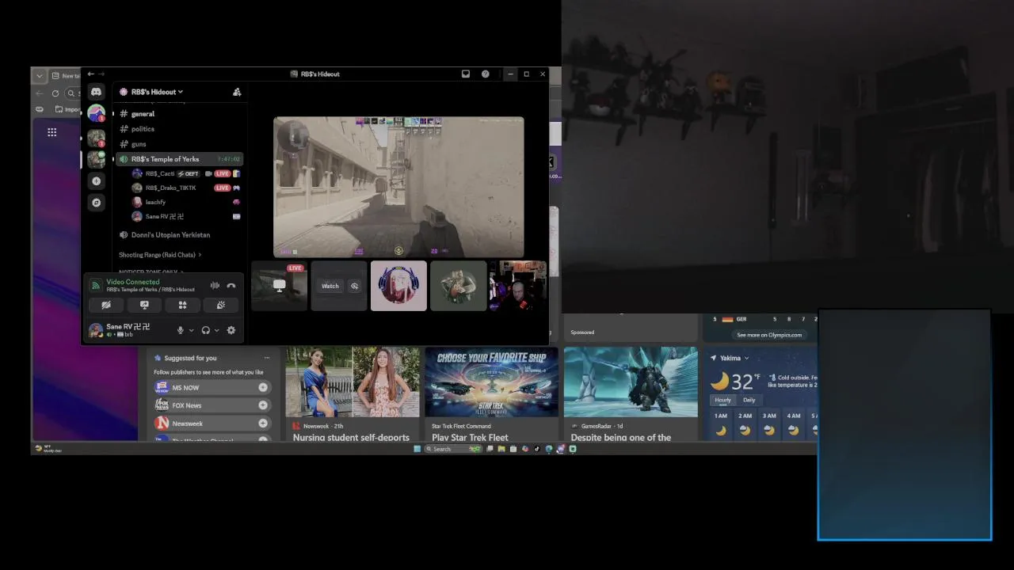Open the Nursing student self-deports news card

point(353,394)
